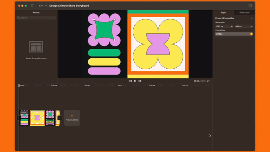Click the 00:20 mark on the timeline ruler
This screenshot has width=270, height=152.
pos(185,85)
